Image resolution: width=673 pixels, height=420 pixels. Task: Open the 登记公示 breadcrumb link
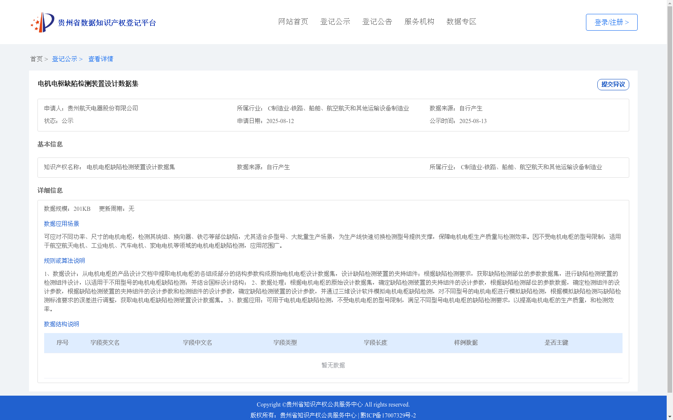click(64, 59)
